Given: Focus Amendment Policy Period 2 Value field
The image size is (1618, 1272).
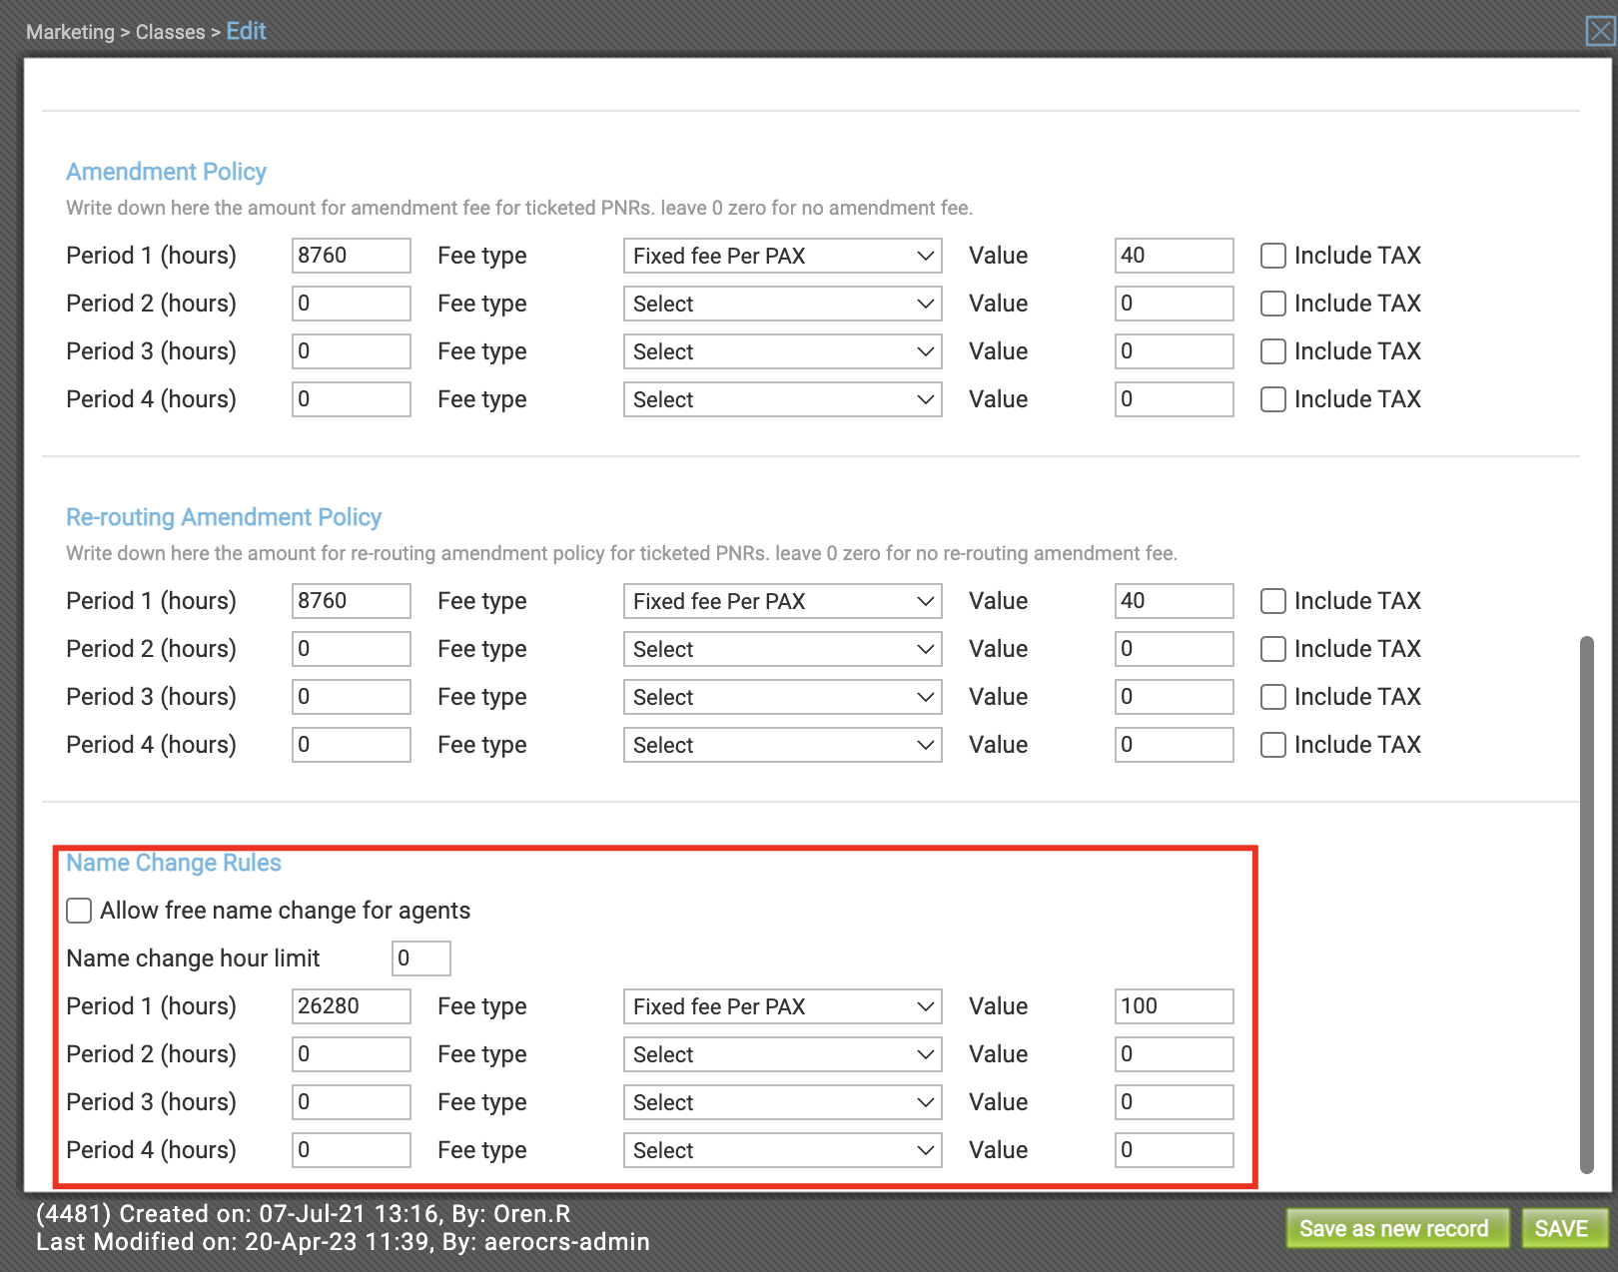Looking at the screenshot, I should [x=1175, y=304].
